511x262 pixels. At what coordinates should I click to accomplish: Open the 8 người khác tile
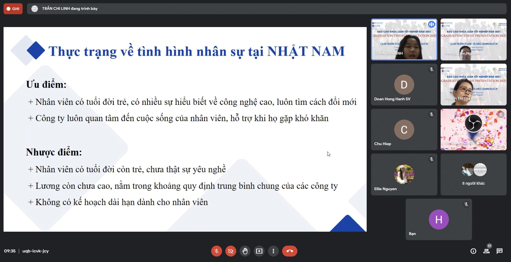pyautogui.click(x=474, y=174)
